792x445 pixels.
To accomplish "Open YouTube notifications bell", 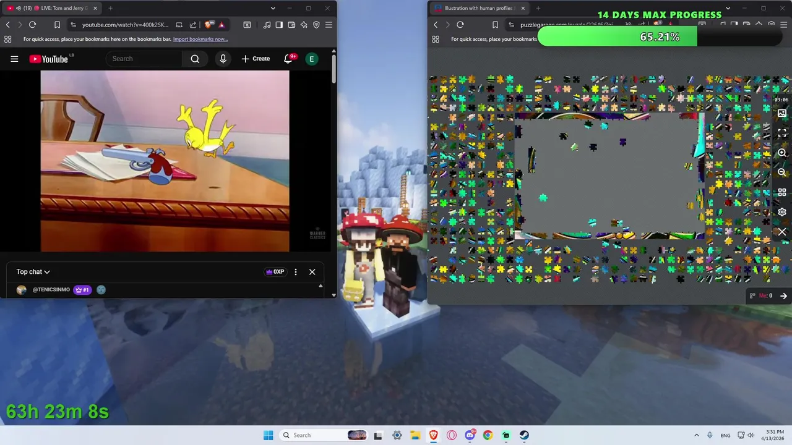I will click(x=288, y=59).
